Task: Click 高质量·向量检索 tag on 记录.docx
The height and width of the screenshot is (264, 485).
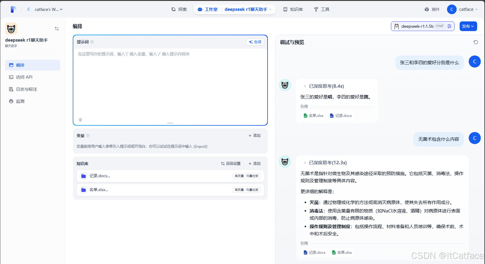Action: point(246,176)
